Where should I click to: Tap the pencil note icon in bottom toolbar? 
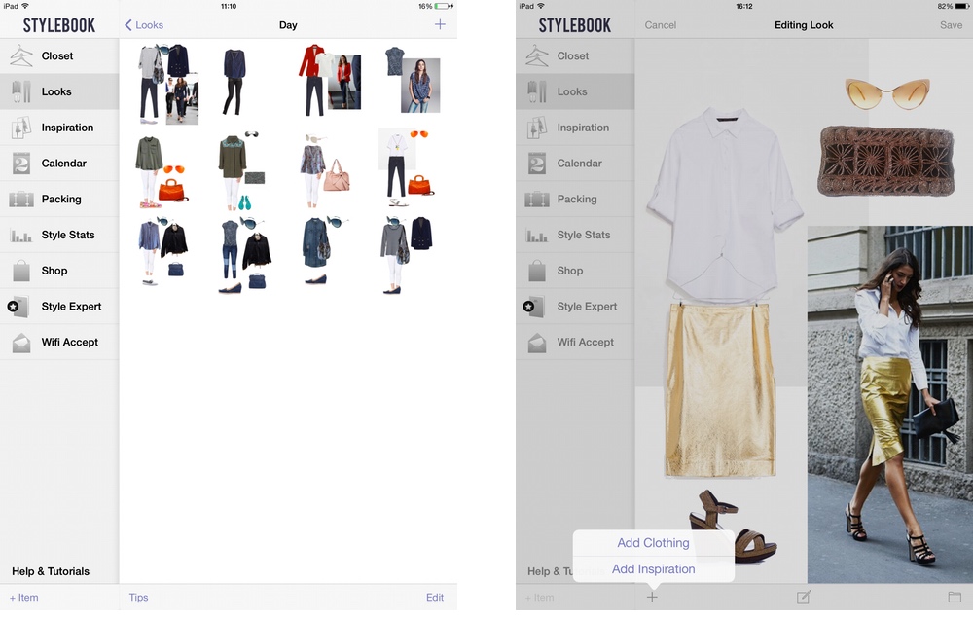804,597
